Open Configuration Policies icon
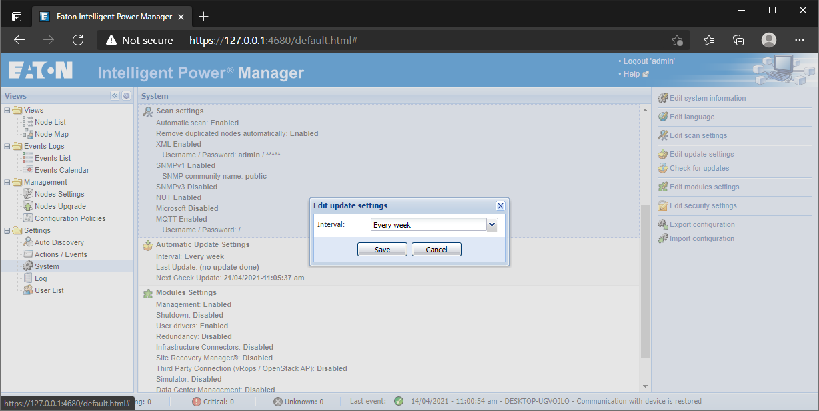This screenshot has width=819, height=411. [x=28, y=218]
